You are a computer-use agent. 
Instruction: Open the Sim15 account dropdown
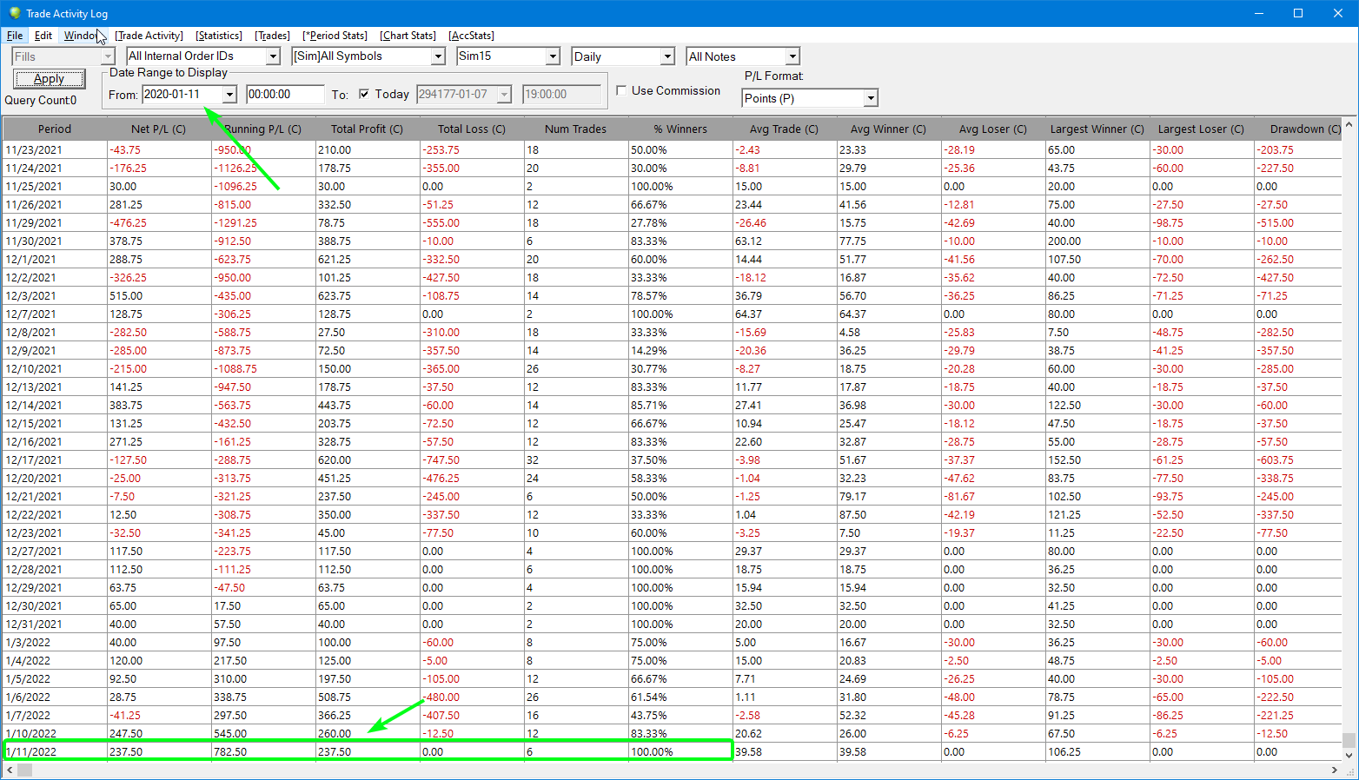553,56
